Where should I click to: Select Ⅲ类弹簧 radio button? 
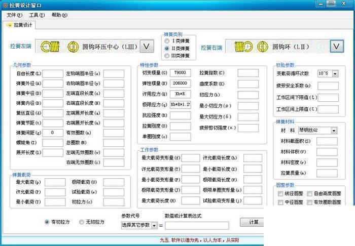(x=167, y=56)
